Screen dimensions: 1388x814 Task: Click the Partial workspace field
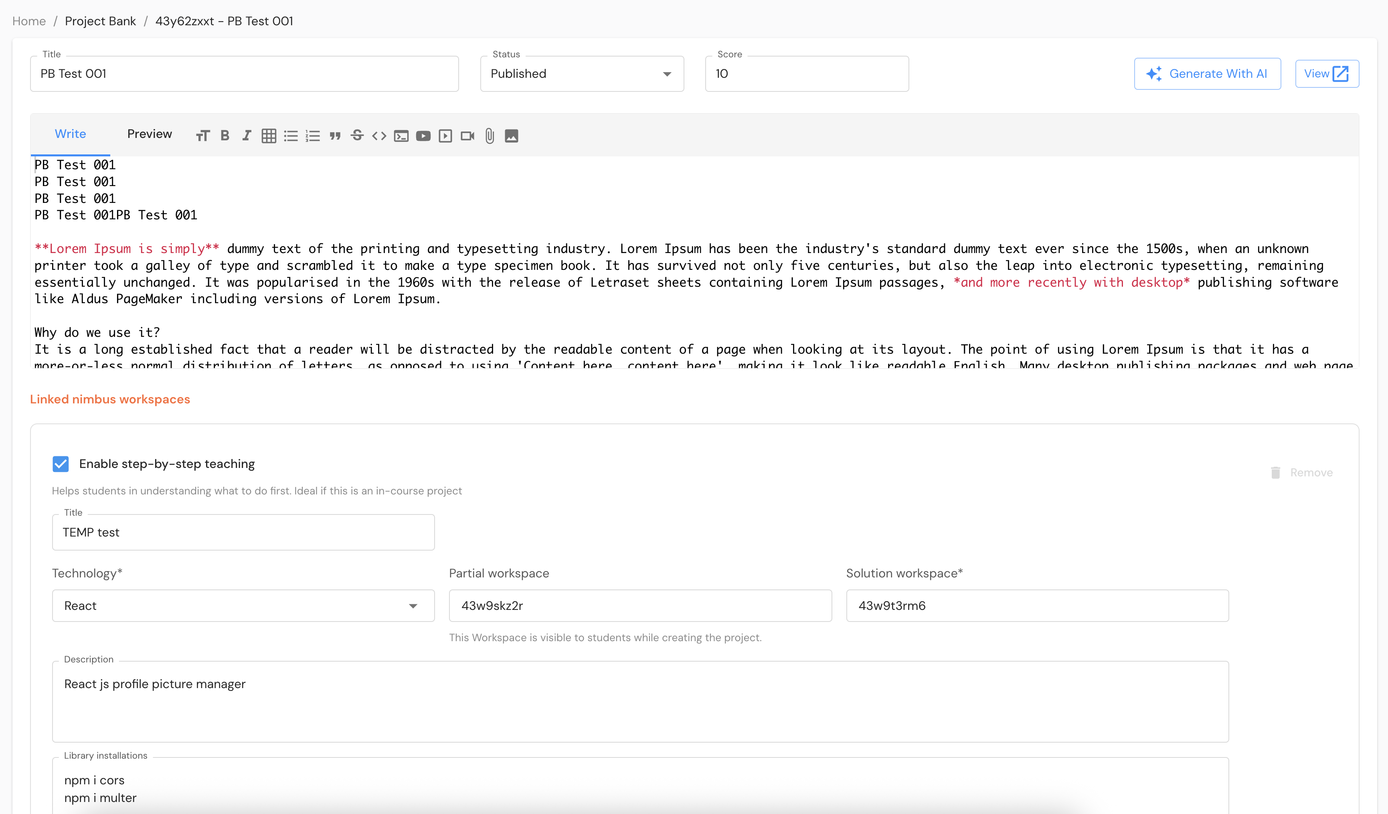(641, 606)
